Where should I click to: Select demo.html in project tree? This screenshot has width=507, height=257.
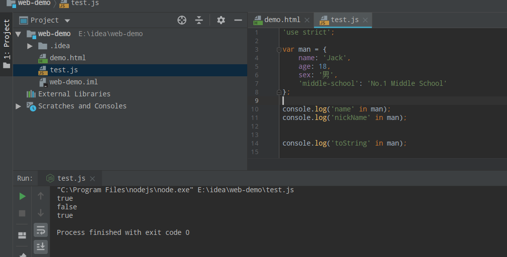(x=67, y=58)
